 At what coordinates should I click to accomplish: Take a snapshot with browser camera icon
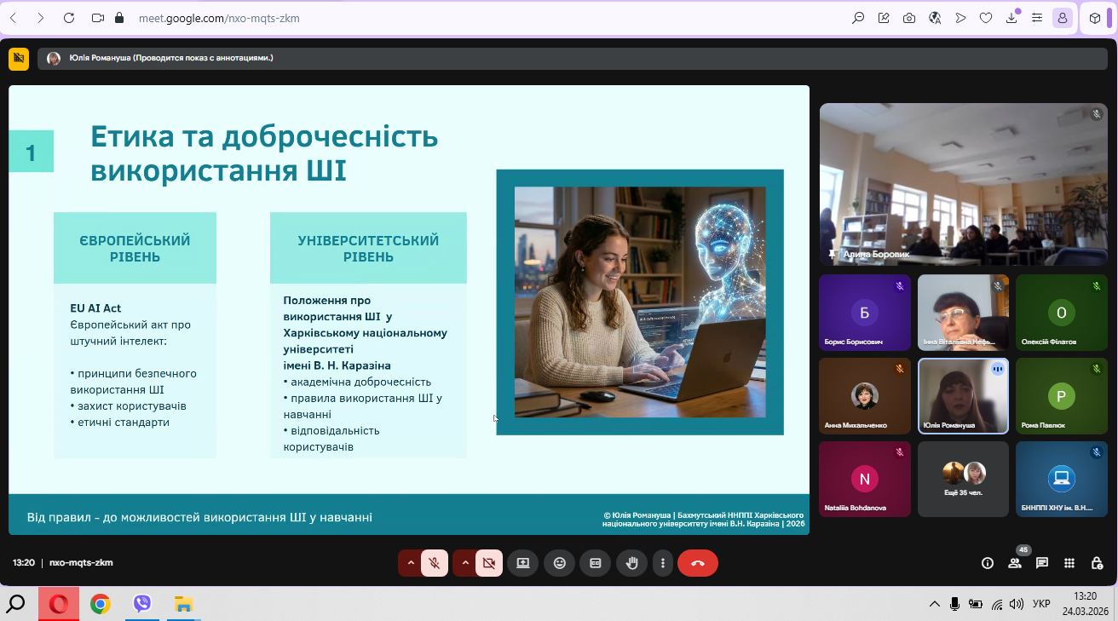tap(909, 18)
